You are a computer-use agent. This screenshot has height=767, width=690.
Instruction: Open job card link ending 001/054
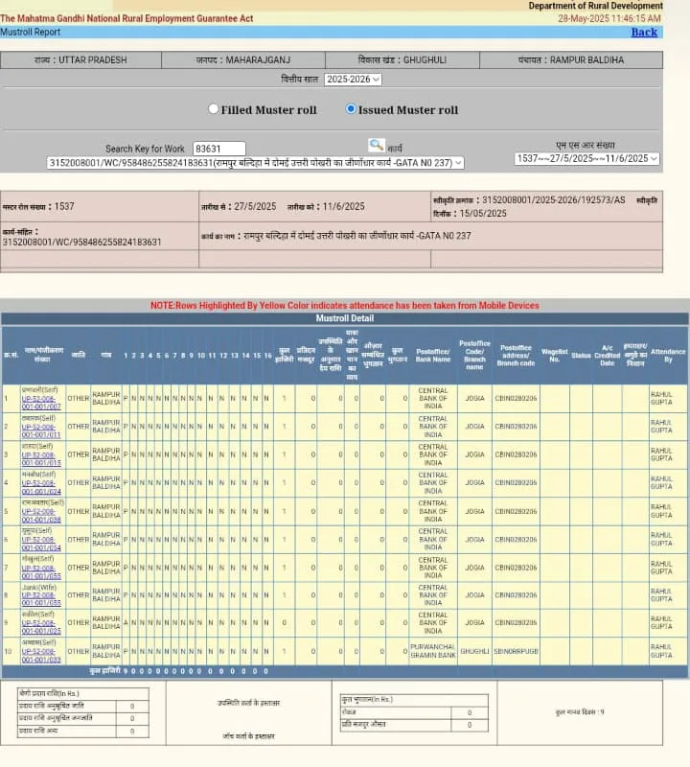click(x=41, y=544)
